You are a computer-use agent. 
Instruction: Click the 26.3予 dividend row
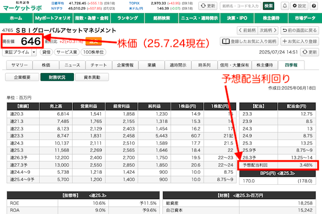pyautogui.click(x=278, y=158)
